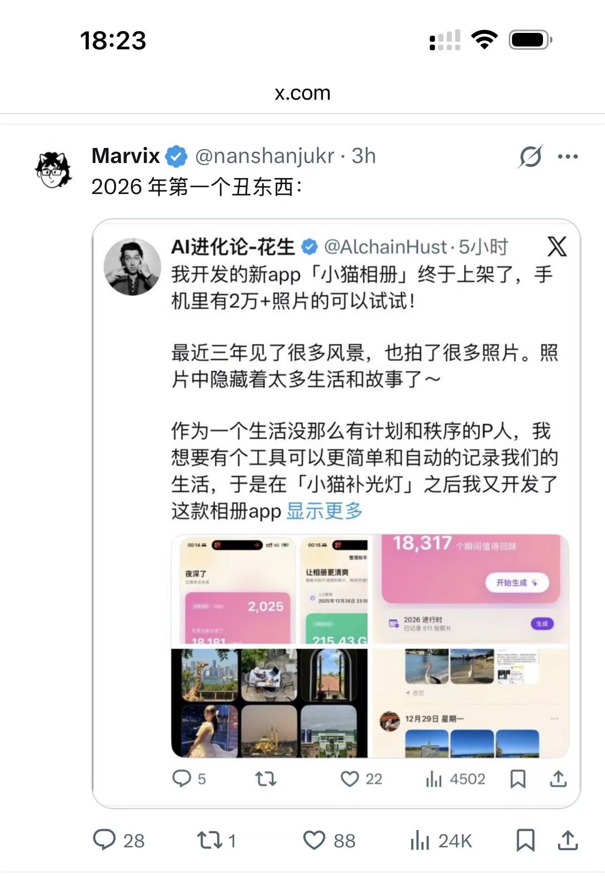Tap the quoted post's 22 likes heart
Viewport: 605px width, 876px height.
[361, 779]
